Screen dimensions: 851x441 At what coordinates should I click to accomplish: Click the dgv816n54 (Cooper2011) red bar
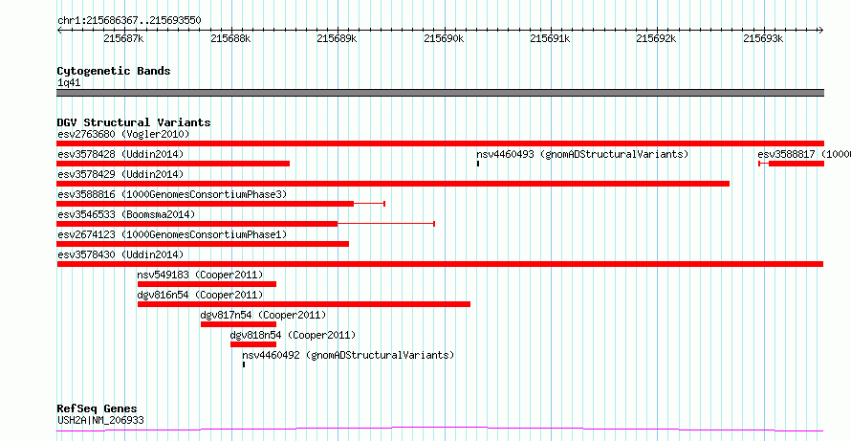pyautogui.click(x=304, y=304)
